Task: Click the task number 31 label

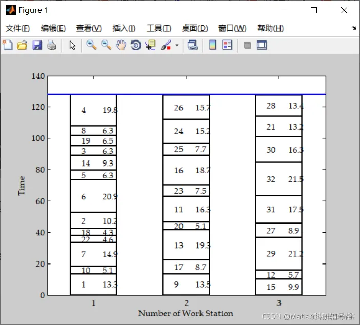Action: pos(271,209)
